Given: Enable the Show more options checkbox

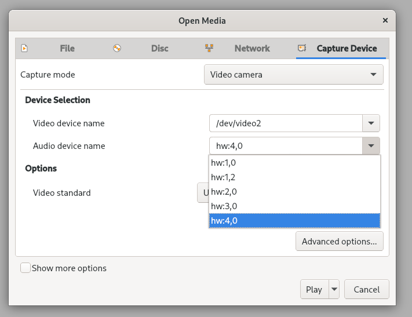Looking at the screenshot, I should (x=25, y=268).
